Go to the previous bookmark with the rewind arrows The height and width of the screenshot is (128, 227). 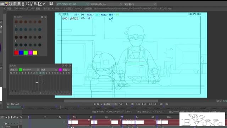(150, 104)
